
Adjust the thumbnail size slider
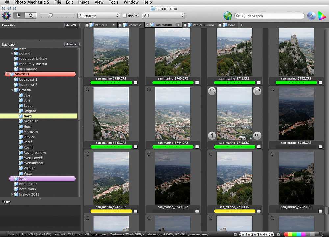tap(51, 15)
